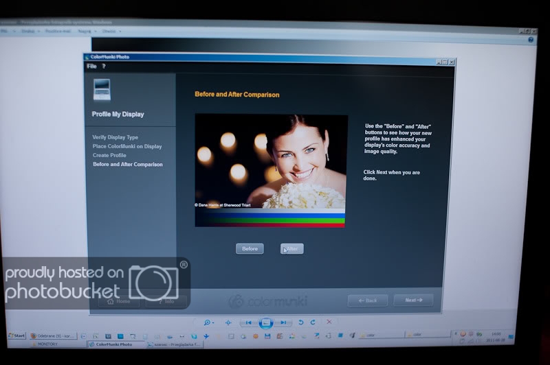Image resolution: width=550 pixels, height=365 pixels.
Task: Click the blue floppy disk quick launch icon
Action: click(267, 336)
